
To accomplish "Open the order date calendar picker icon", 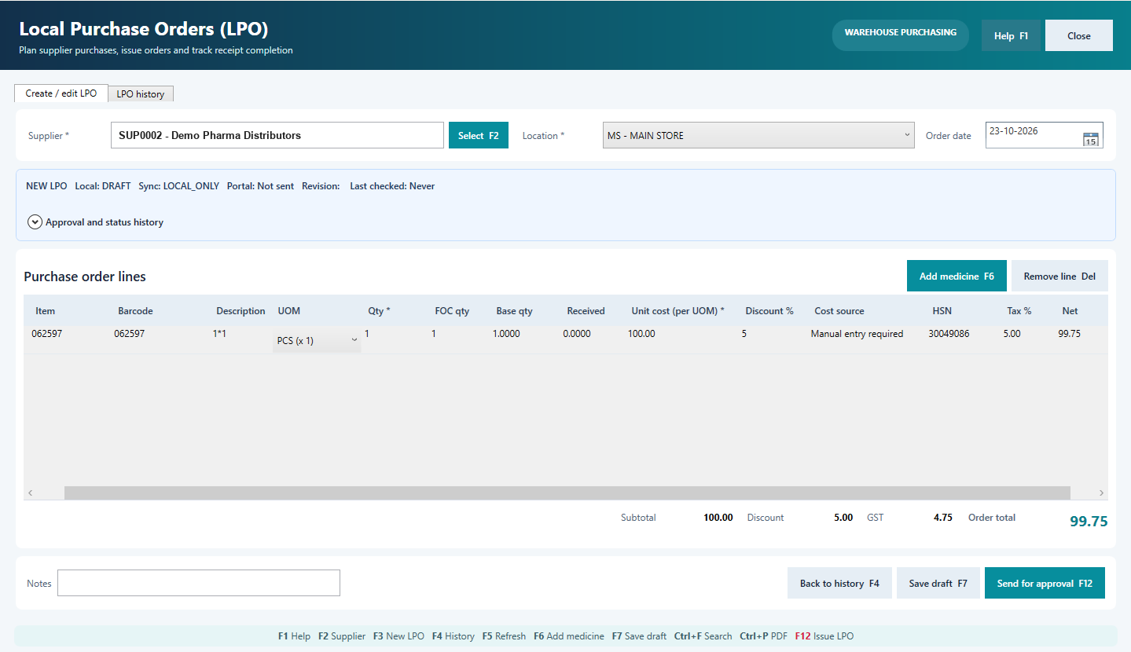I will 1090,140.
